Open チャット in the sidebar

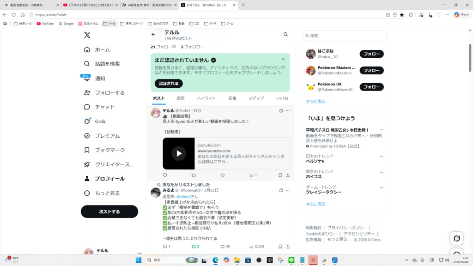click(99, 107)
